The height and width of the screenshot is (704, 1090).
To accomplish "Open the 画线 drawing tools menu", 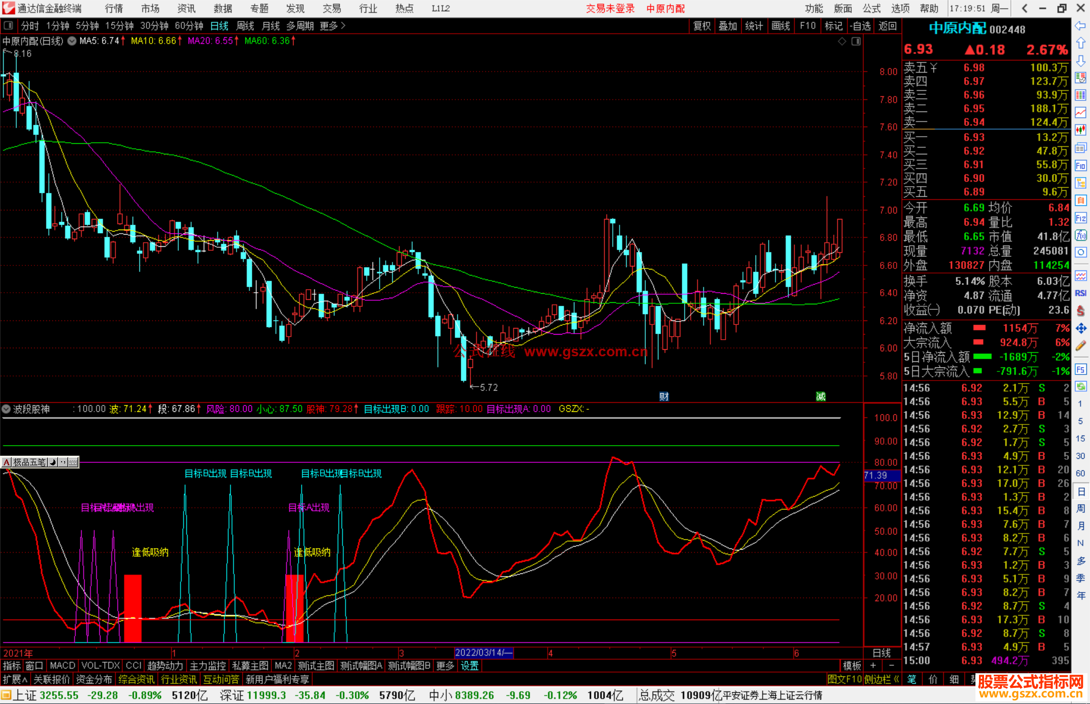I will (x=781, y=26).
